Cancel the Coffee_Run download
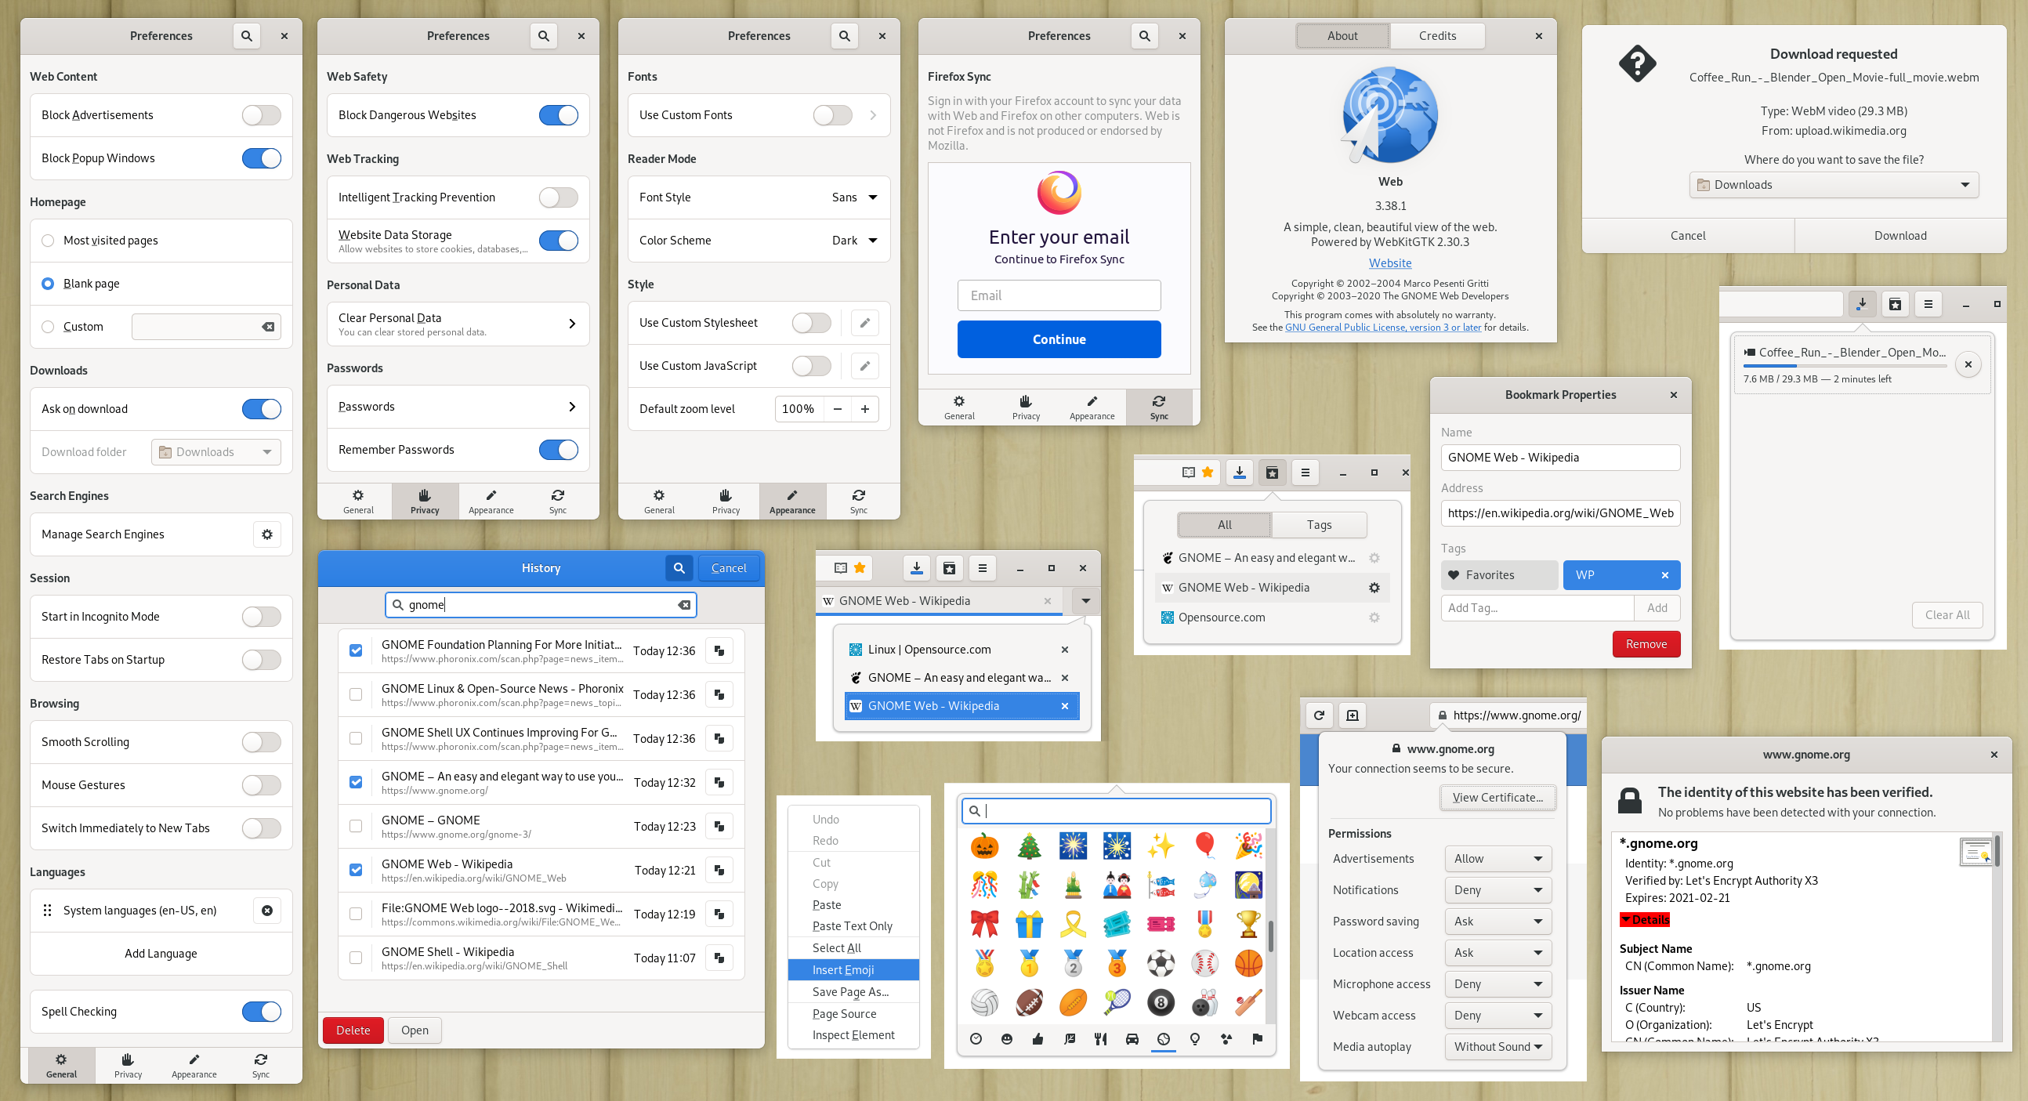 pyautogui.click(x=1968, y=364)
